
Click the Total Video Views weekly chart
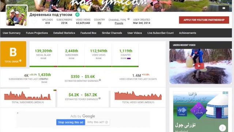(x=138, y=95)
